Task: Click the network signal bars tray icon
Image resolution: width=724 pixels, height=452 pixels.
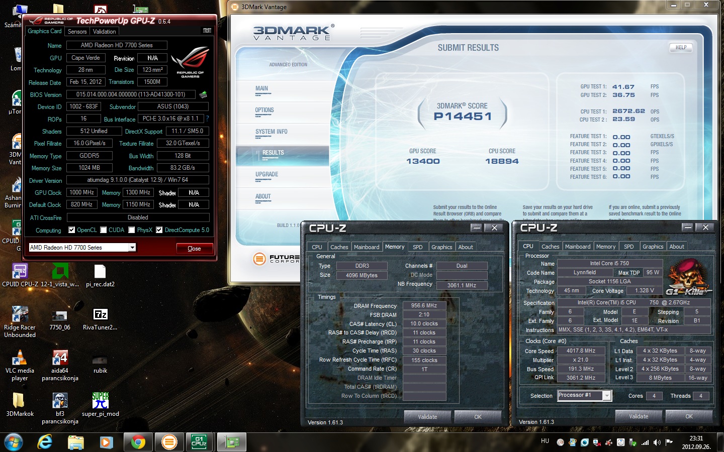Action: 645,442
